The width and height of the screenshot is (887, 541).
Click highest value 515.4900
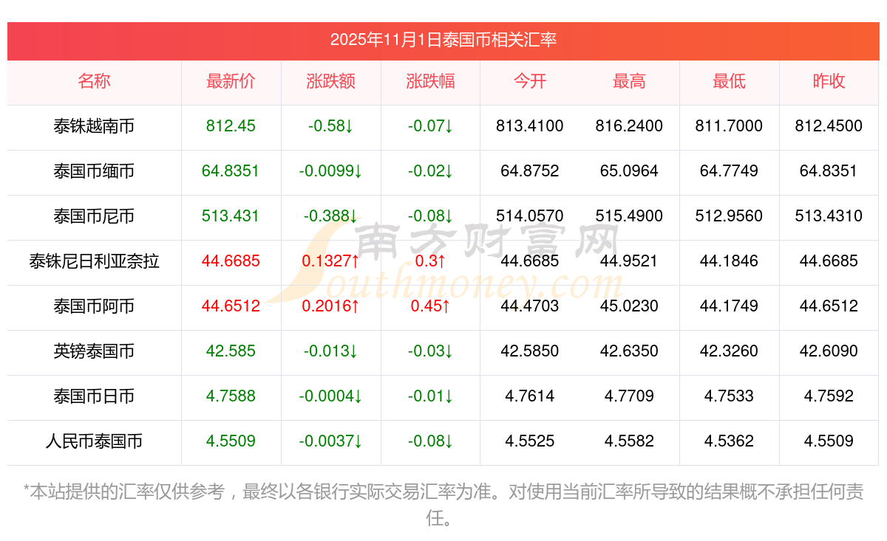629,216
